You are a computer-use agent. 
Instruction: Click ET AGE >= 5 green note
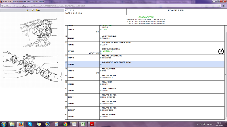click(107, 51)
